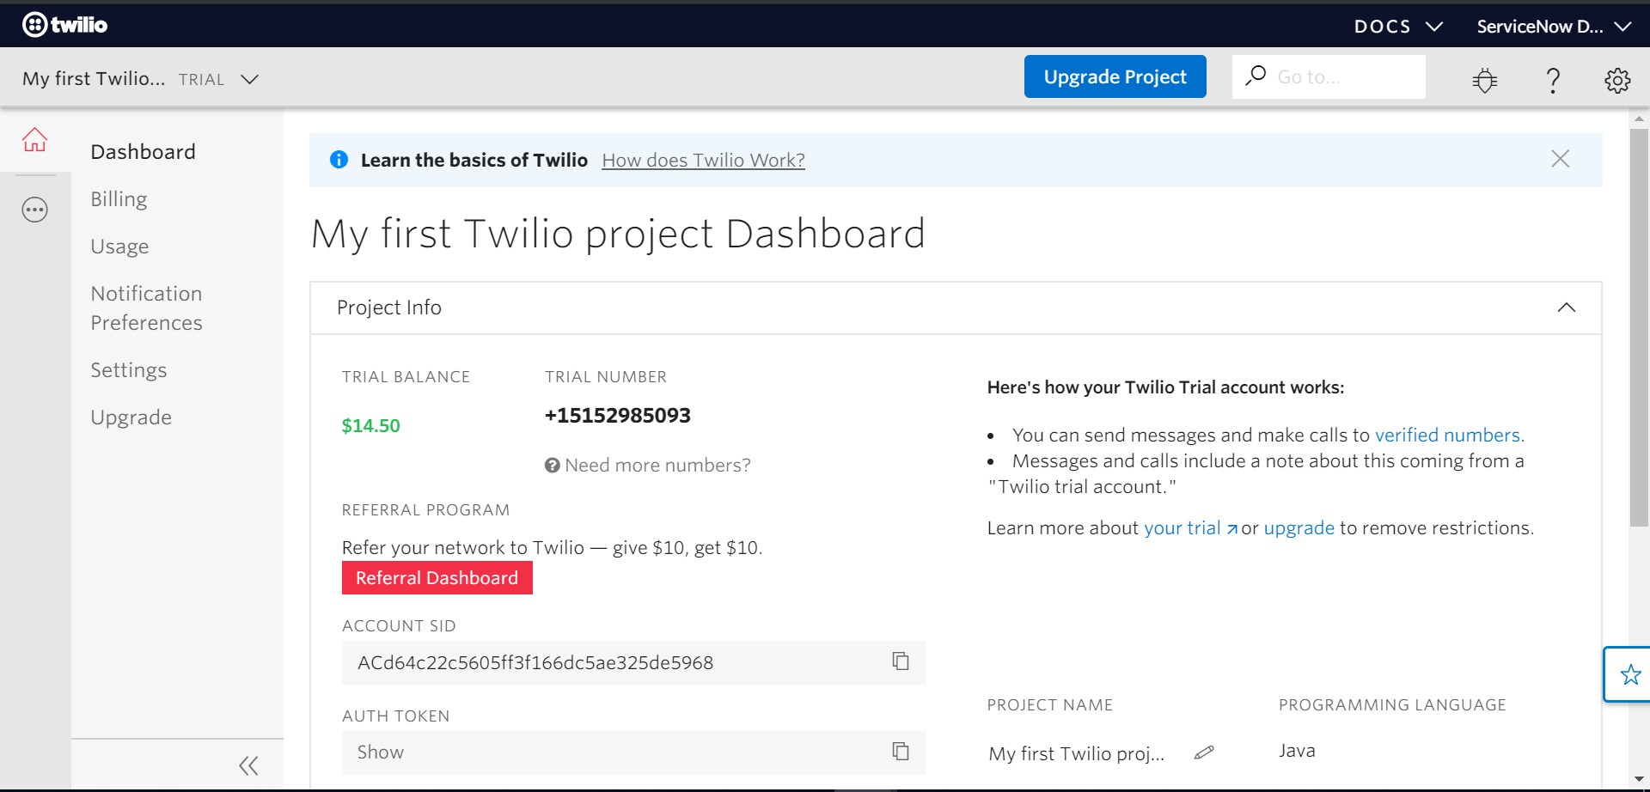Click the scrollbar up arrow

(x=1639, y=119)
